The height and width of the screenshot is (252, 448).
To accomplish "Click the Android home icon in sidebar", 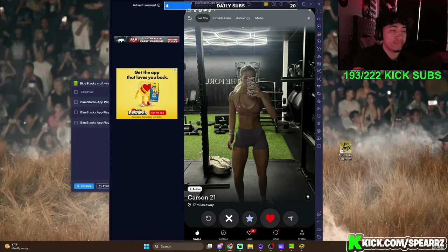I will point(318,230).
